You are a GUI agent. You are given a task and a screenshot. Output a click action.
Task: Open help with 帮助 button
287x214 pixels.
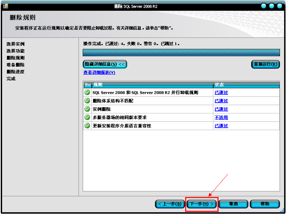point(265,204)
